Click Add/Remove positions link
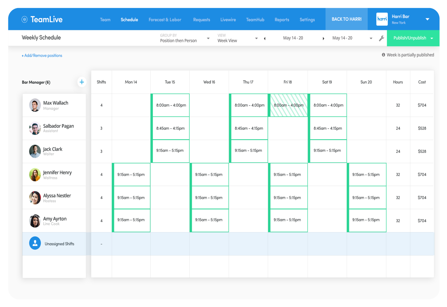 pyautogui.click(x=42, y=56)
